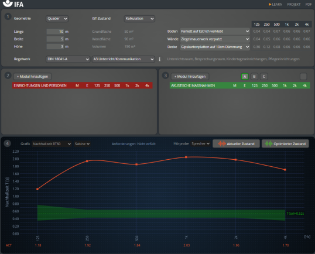Click step number 4 circle

8,143
